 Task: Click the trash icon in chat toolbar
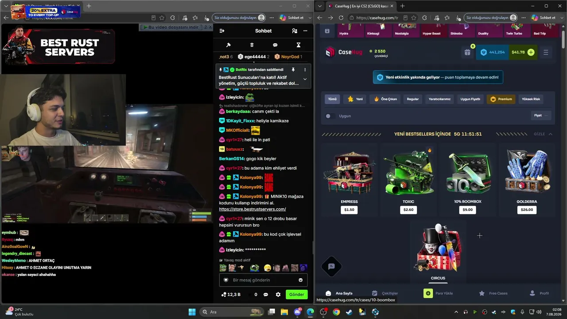(252, 45)
